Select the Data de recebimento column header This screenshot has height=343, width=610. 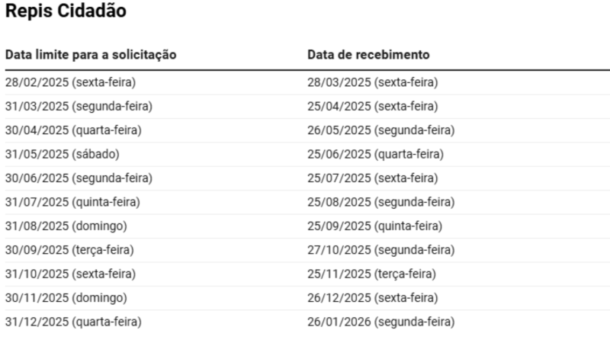368,55
